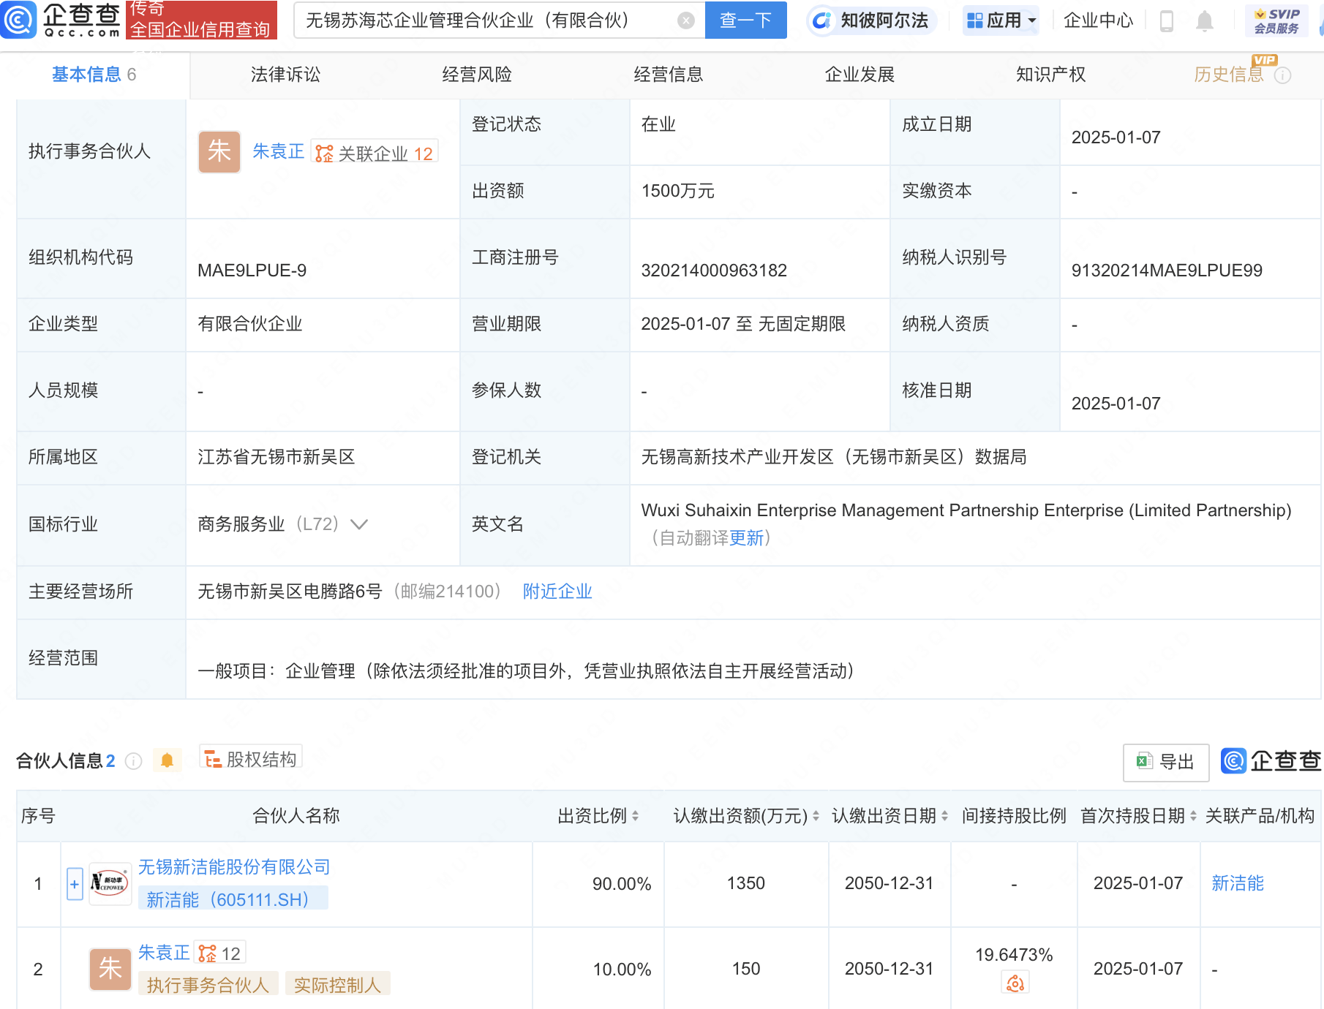
Task: Click 全国企业信用查询 banner
Action: tap(201, 20)
